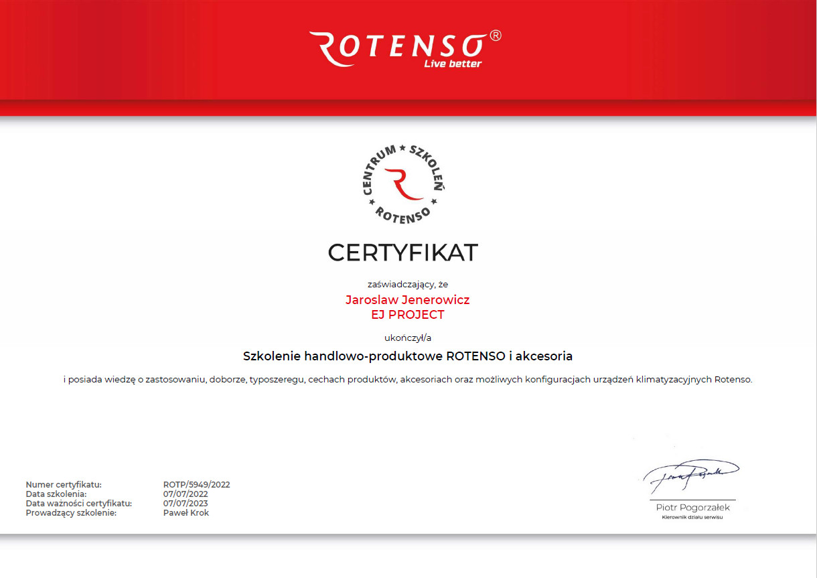Click the sentence starting 'i posiada wiedzę o zastosowaniu'
Image resolution: width=817 pixels, height=578 pixels.
click(x=408, y=379)
